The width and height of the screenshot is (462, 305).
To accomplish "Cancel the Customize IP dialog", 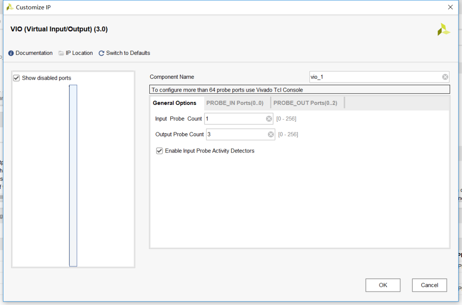I will 429,285.
